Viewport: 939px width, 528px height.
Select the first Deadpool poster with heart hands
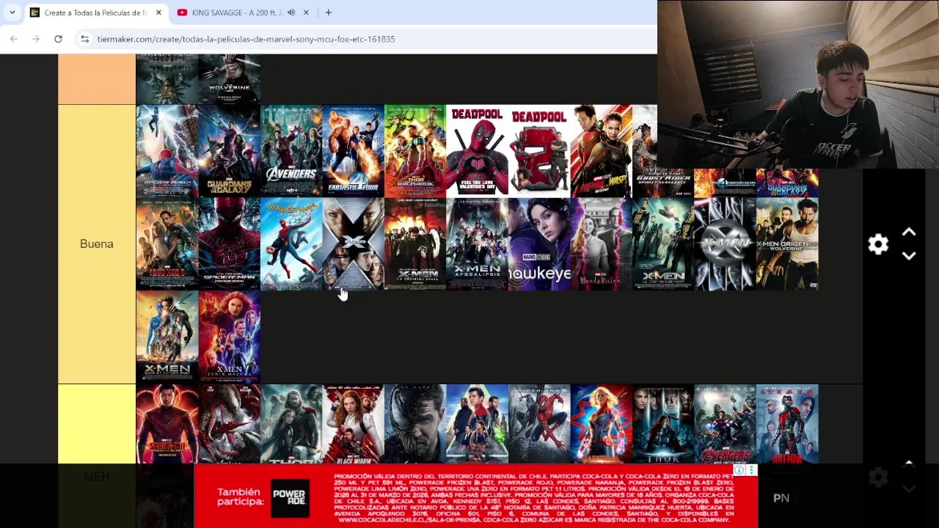tap(477, 151)
